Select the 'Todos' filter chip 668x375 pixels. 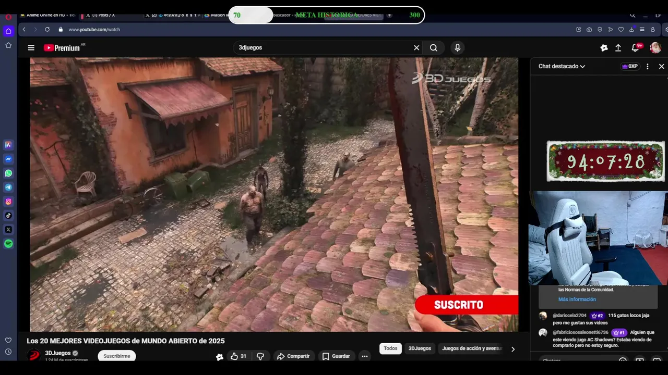coord(390,348)
